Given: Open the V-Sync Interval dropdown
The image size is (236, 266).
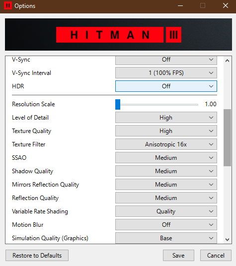Looking at the screenshot, I should 166,73.
